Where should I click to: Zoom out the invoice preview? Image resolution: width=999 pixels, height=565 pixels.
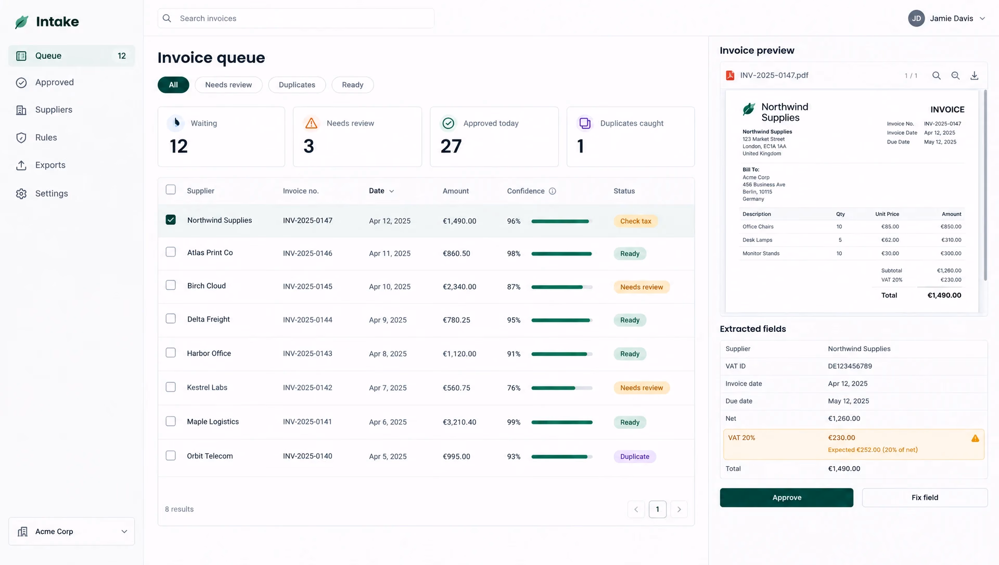tap(955, 75)
